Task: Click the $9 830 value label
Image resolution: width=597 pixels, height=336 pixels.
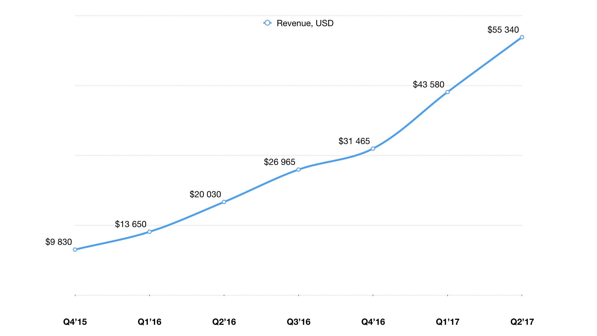Action: 58,242
